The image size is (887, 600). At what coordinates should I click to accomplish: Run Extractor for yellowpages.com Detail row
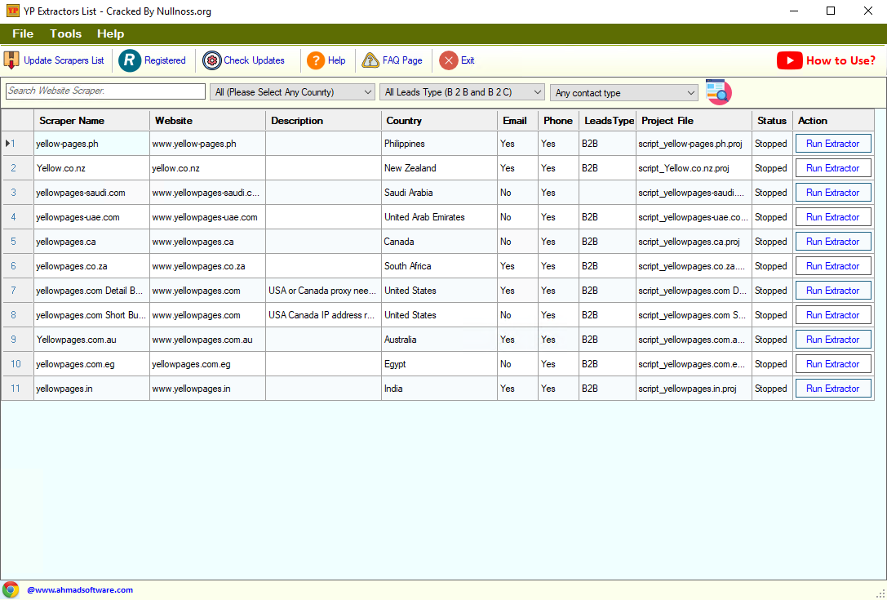[x=833, y=291]
